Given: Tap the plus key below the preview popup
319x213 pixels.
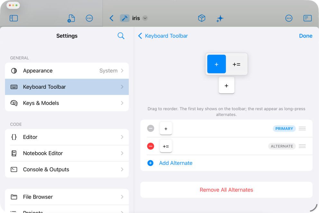Looking at the screenshot, I should pyautogui.click(x=226, y=85).
